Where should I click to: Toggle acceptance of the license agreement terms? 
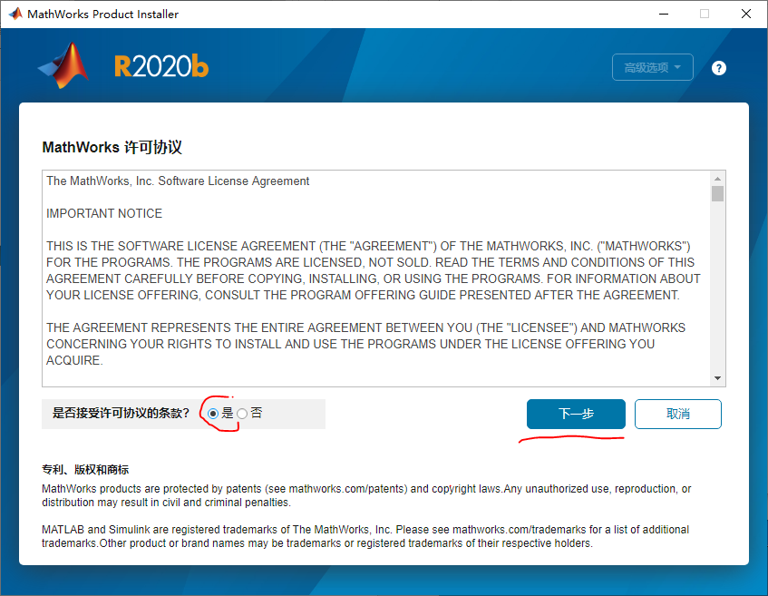[212, 413]
